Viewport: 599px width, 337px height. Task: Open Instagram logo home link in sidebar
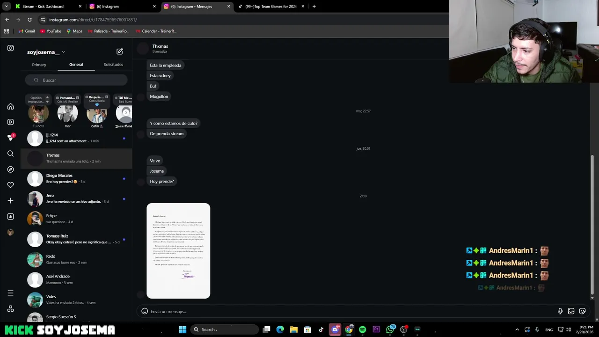tap(10, 48)
